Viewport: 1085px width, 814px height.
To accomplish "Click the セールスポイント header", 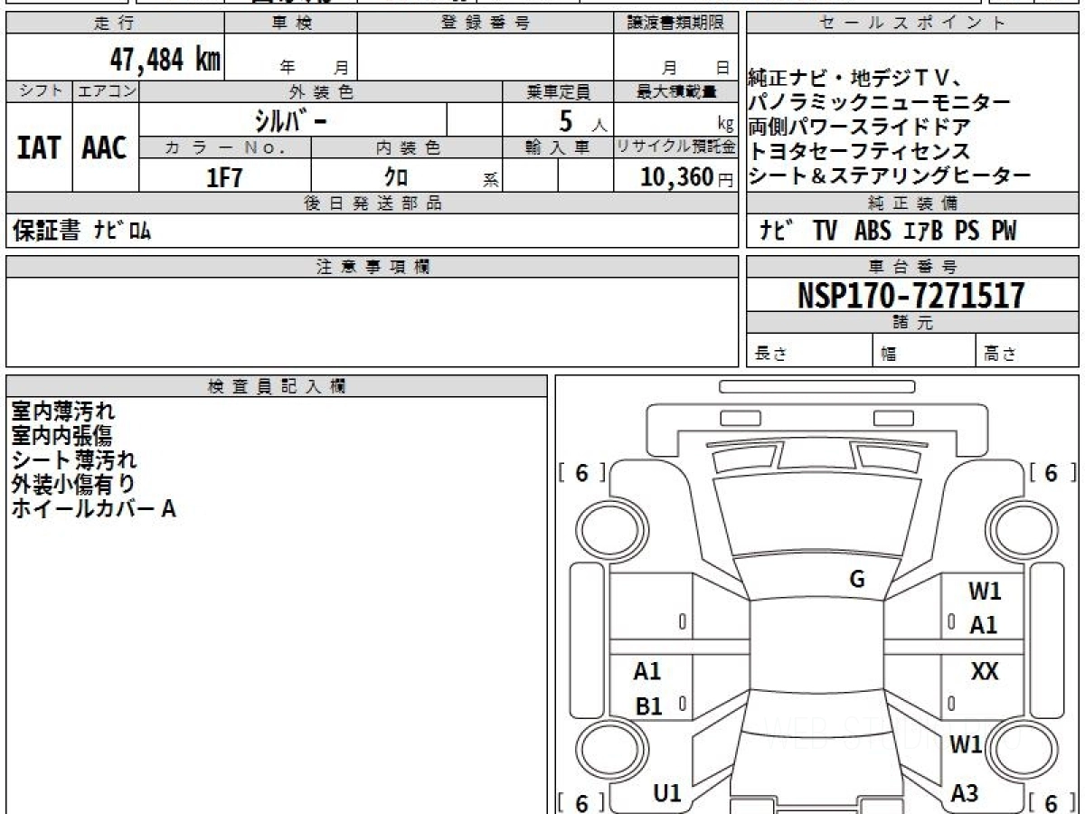I will point(912,24).
